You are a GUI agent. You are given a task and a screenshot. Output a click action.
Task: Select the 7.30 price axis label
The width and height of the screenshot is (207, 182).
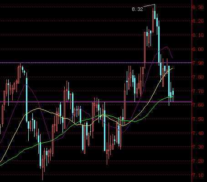198,147
